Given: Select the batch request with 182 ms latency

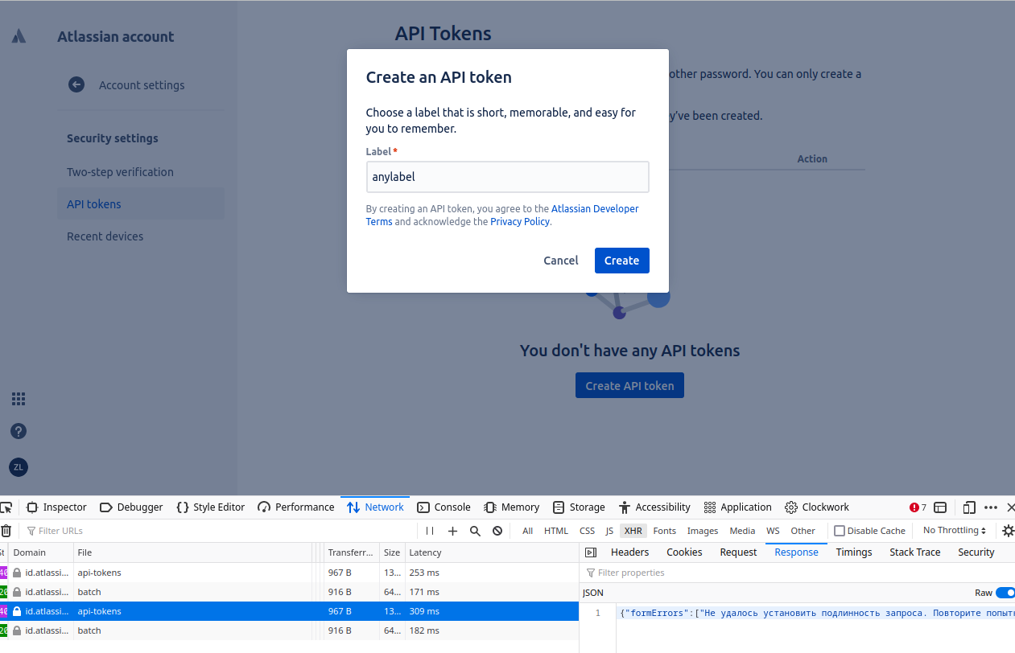Looking at the screenshot, I should click(290, 630).
